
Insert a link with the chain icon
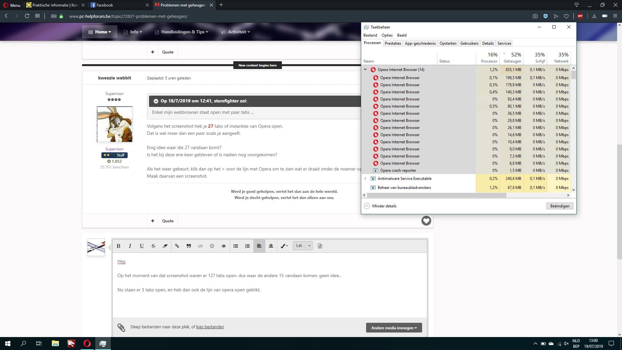[x=177, y=246]
